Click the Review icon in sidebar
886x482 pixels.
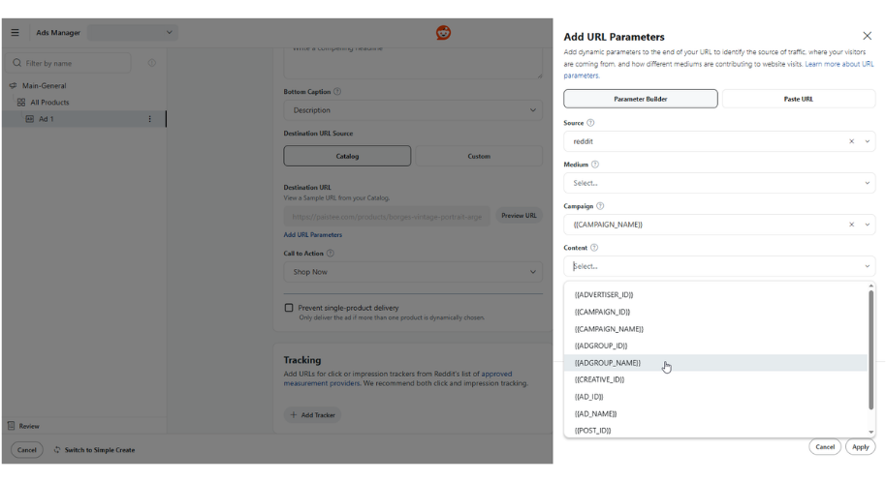(12, 426)
